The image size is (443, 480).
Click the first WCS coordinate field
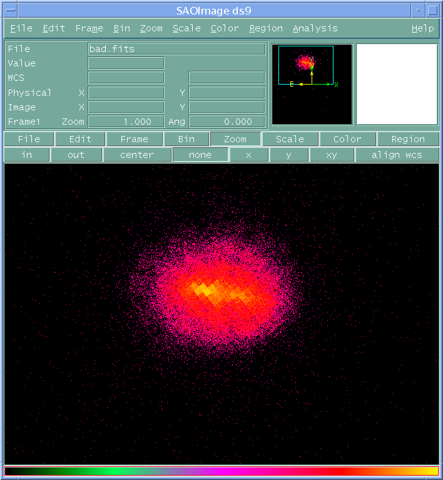click(x=126, y=78)
